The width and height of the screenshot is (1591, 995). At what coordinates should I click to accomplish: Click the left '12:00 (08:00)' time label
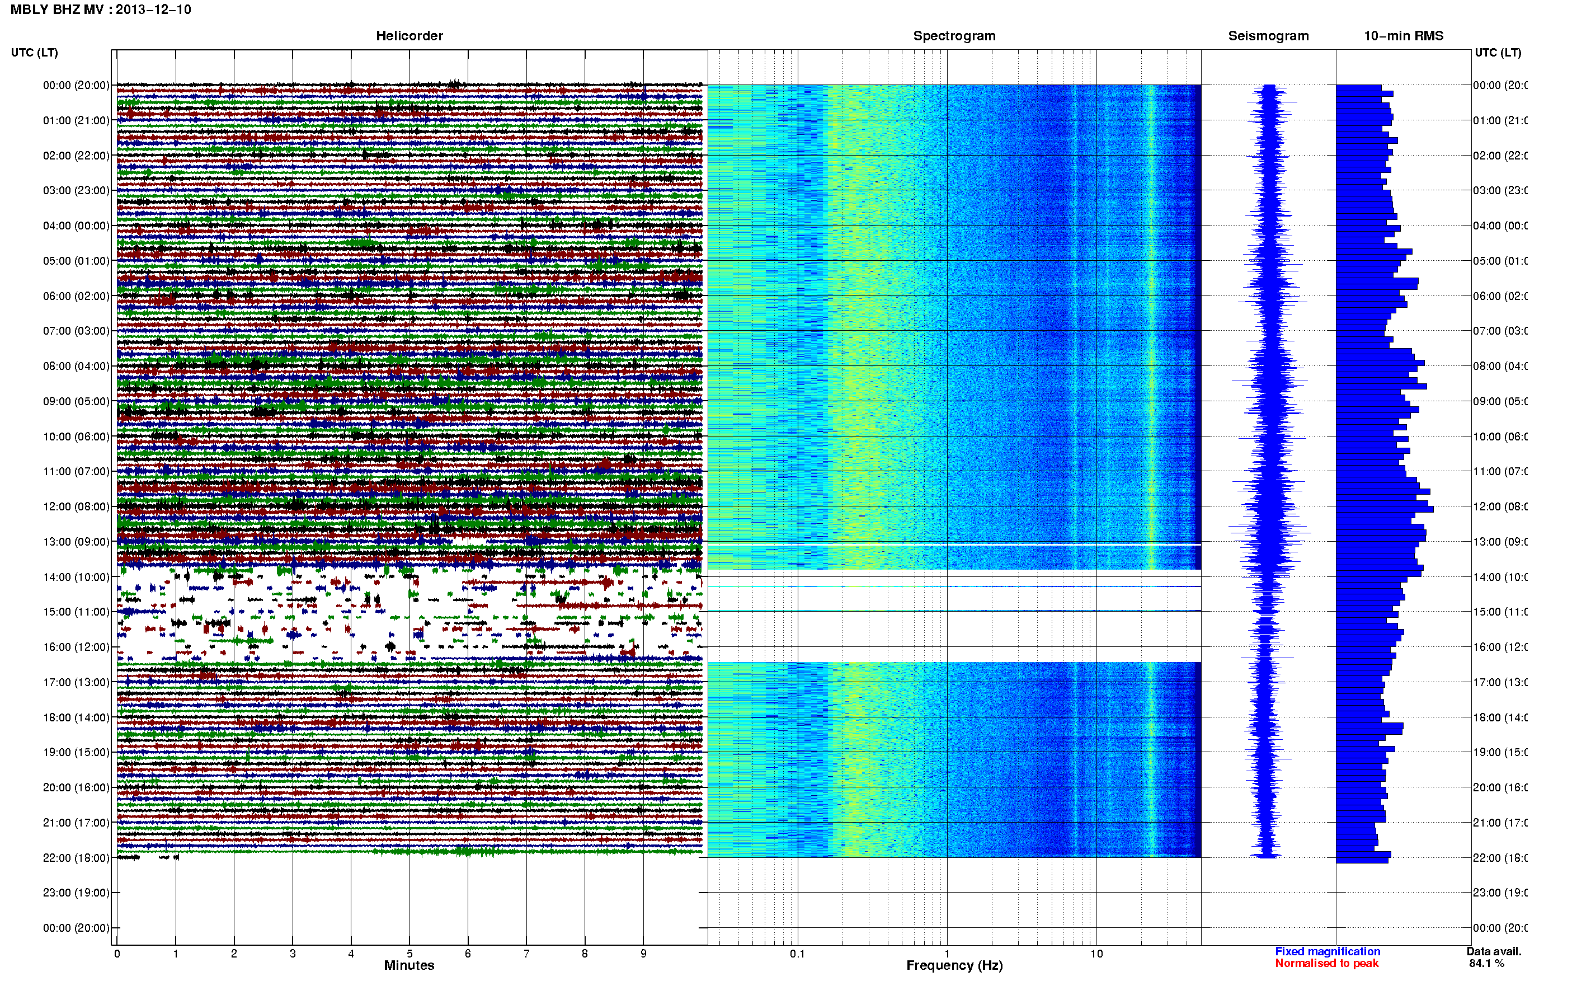click(76, 506)
